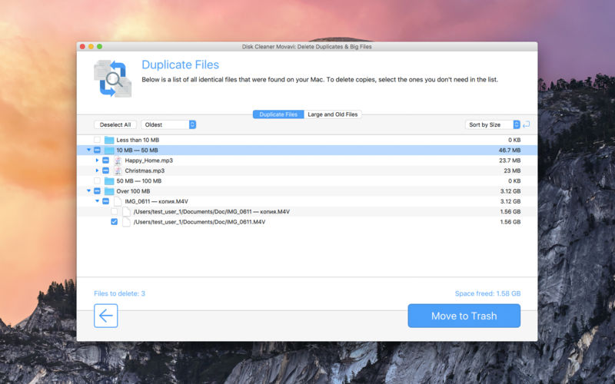Click the Files to delete: 3 status text
Viewport: 615px width, 384px height.
pyautogui.click(x=120, y=293)
